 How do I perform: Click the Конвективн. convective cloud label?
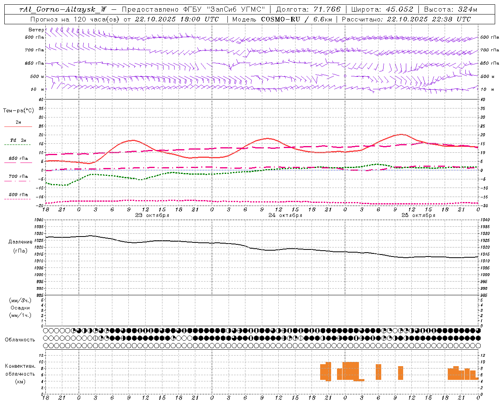coord(20,366)
